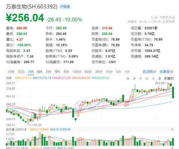This screenshot has width=179, height=149.
Task: Switch to the 1分 chart tab
Action: coord(127,72)
